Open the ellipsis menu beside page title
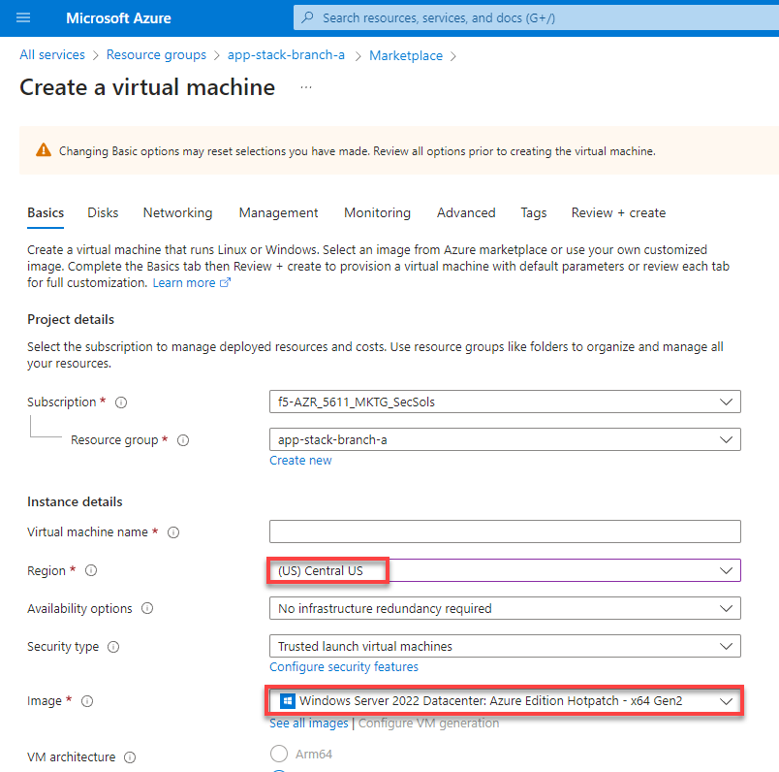The width and height of the screenshot is (779, 772). (306, 87)
